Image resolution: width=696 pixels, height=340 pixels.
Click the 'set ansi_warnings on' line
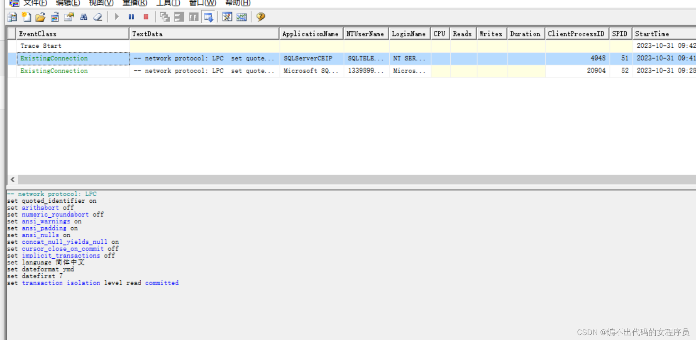[44, 221]
